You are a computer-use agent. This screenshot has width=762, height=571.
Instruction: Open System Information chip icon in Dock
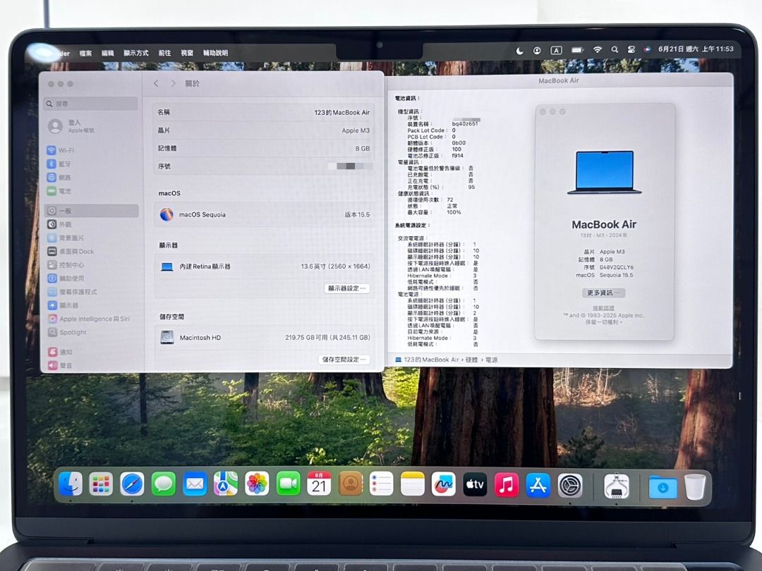pos(616,486)
